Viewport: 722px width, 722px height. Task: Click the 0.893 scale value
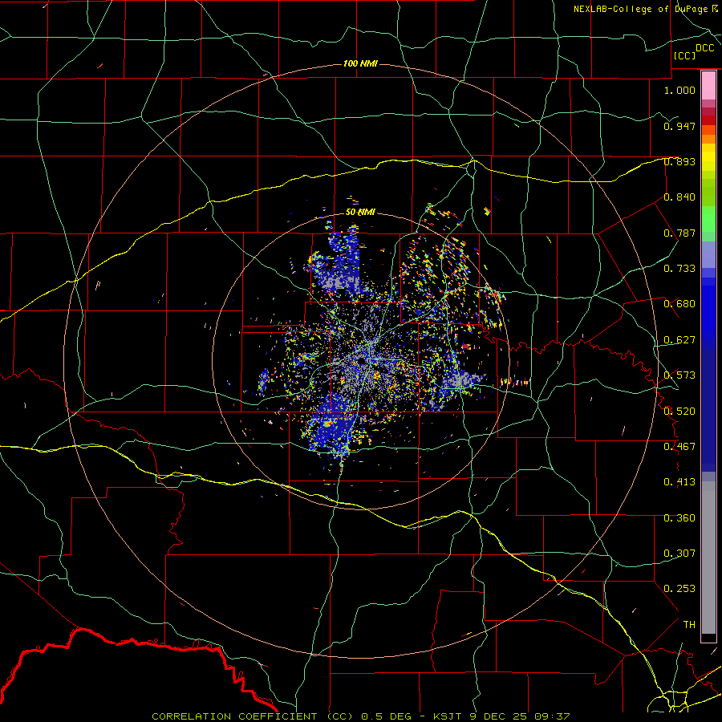pyautogui.click(x=679, y=161)
